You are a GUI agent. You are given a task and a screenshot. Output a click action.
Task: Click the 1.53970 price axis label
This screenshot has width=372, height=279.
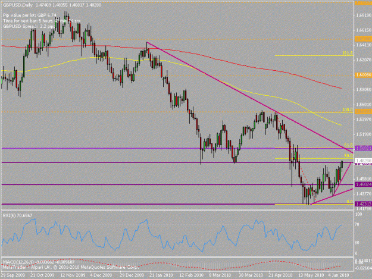[x=364, y=119]
